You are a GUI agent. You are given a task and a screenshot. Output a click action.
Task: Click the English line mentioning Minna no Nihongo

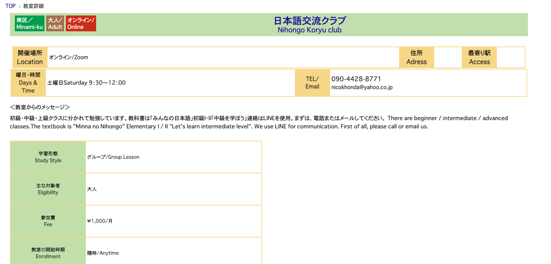tap(219, 127)
